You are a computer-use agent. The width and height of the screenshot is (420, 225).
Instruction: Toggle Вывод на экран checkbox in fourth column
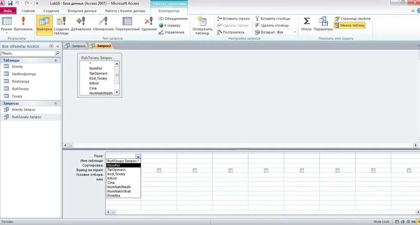(x=231, y=170)
